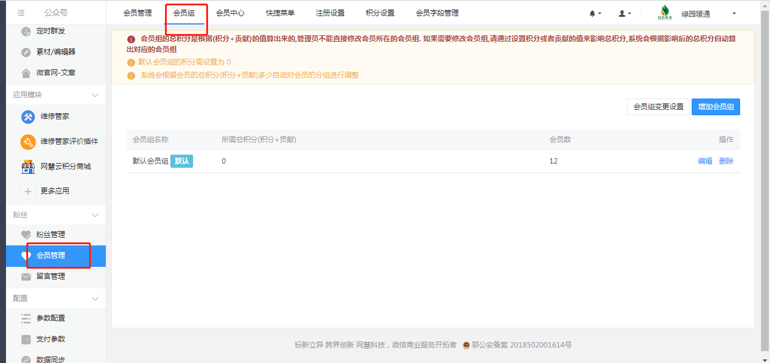The width and height of the screenshot is (770, 363).
Task: Click the member count 12 cell
Action: coord(554,161)
